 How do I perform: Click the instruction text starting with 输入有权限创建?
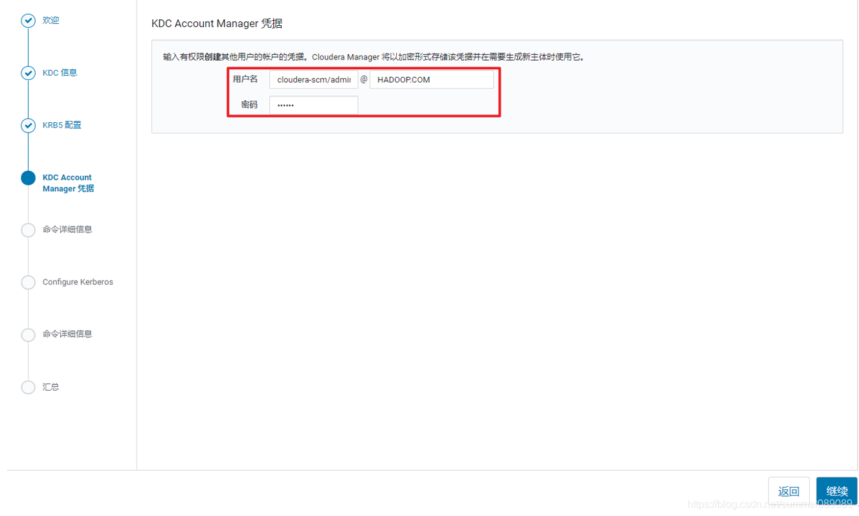(x=374, y=57)
